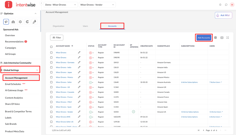Click the Created Date column header
This screenshot has width=236, height=135.
147,46
